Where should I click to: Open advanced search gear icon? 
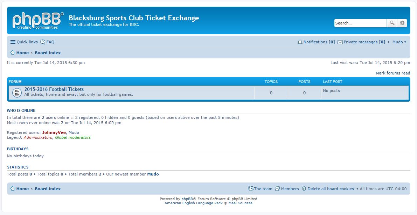[402, 23]
